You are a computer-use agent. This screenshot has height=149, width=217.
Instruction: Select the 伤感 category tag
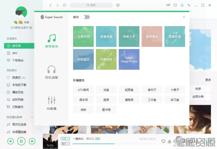click(198, 89)
